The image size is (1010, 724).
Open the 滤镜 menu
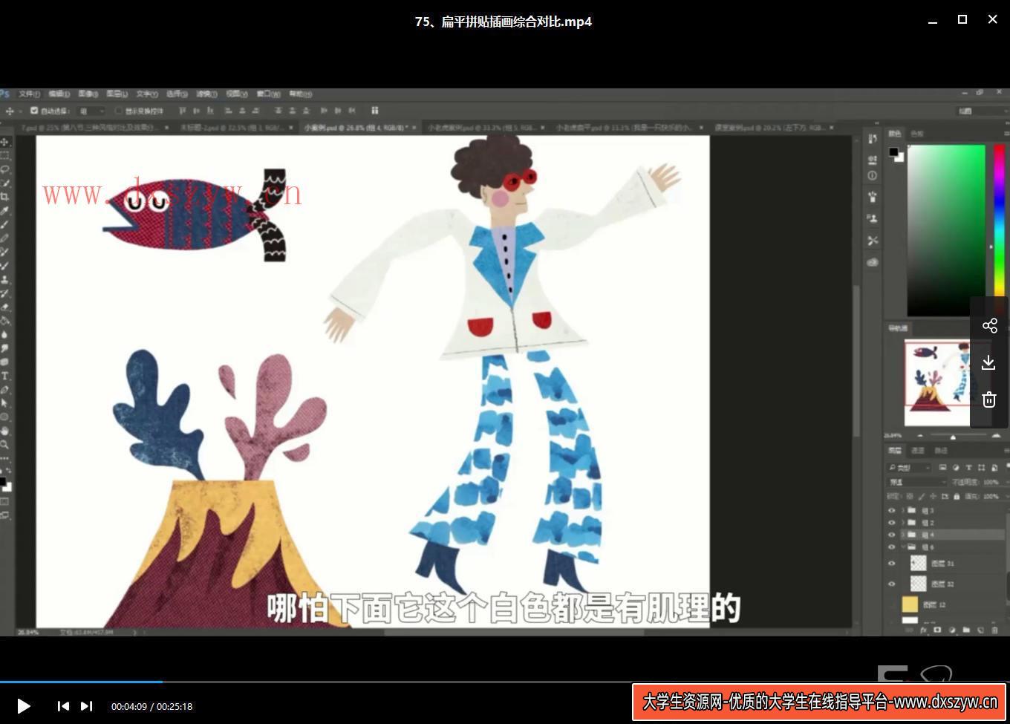[206, 94]
